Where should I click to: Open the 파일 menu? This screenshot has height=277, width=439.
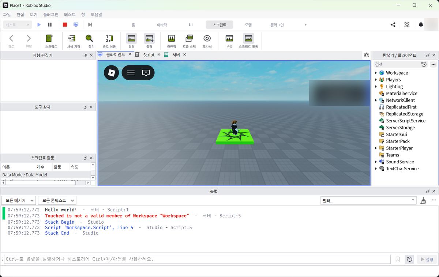(x=7, y=15)
